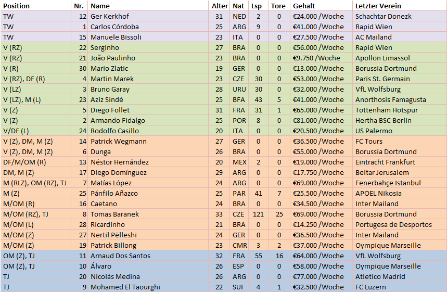Viewport: 447px width, 292px height.
Task: Select the Letzter Verein column header
Action: click(400, 6)
